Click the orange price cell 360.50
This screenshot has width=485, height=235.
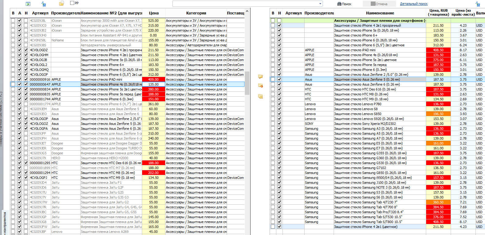[x=438, y=202]
